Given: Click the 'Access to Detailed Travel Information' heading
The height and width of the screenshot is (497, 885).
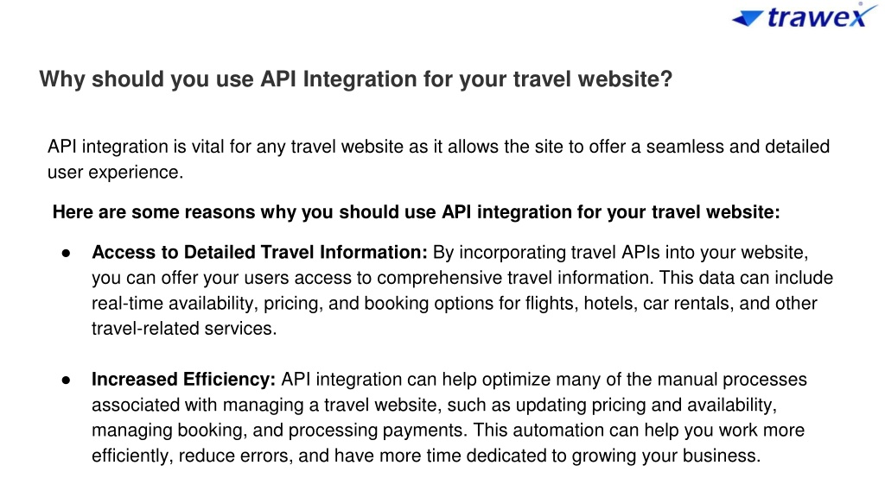Looking at the screenshot, I should [259, 252].
